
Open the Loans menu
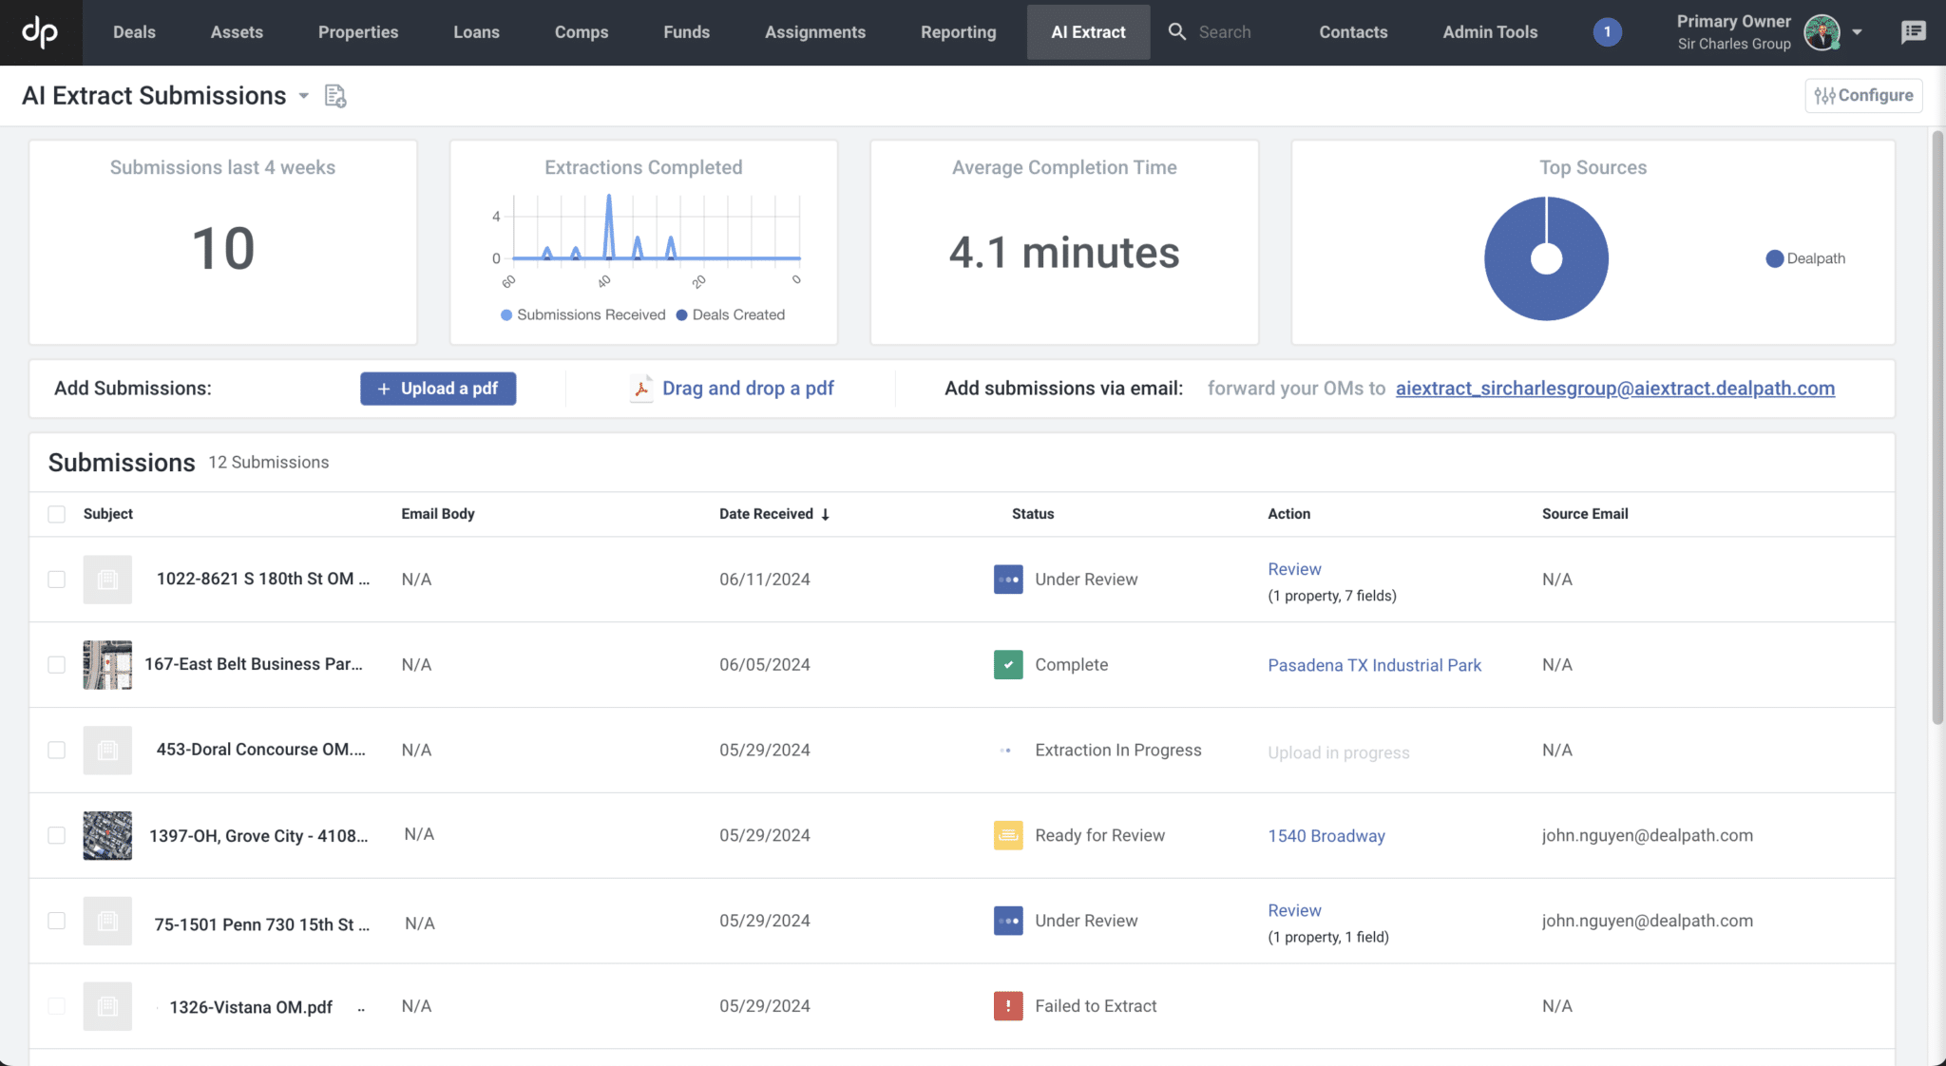[x=476, y=32]
